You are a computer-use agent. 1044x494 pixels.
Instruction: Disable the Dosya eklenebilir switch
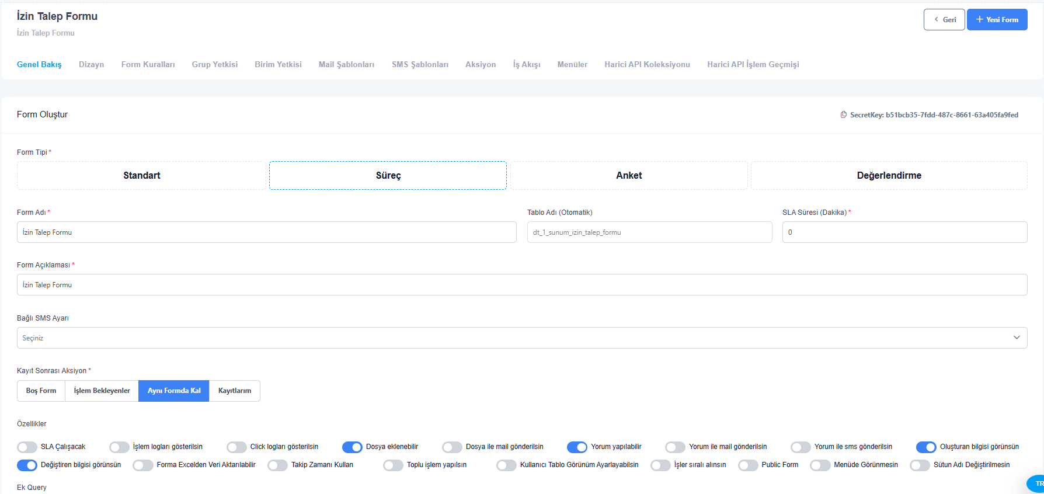pos(352,447)
